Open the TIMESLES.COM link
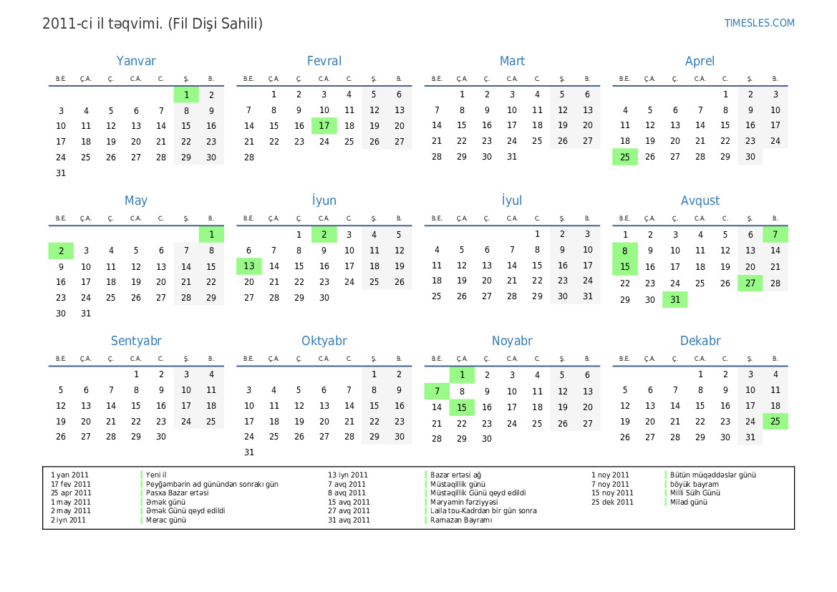The image size is (837, 592). point(759,23)
